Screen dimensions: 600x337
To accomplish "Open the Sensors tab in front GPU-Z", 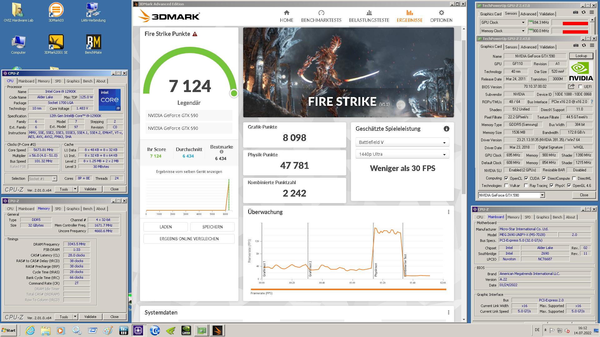I will (511, 47).
